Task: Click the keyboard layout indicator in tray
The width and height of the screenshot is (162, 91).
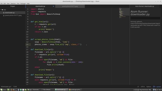Action: click(134, 90)
